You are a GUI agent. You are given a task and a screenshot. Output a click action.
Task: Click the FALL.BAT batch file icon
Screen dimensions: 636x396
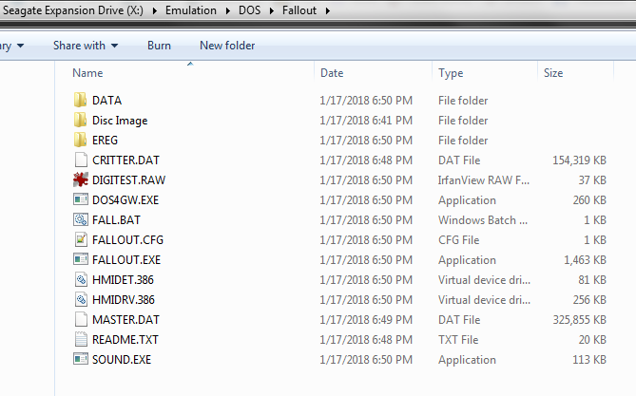[x=81, y=219]
